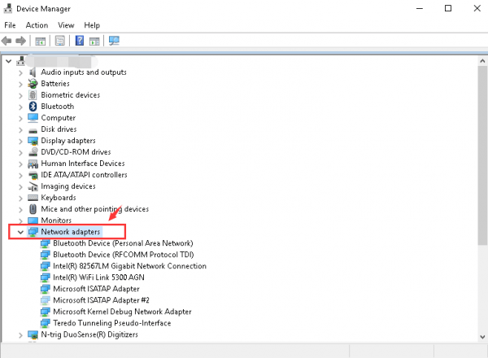This screenshot has width=488, height=358.
Task: Click the Teredo Tunneling Pseudo-Interface icon
Action: click(x=45, y=323)
